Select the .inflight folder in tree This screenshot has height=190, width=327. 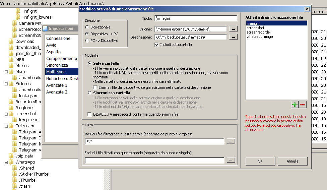pos(29,11)
